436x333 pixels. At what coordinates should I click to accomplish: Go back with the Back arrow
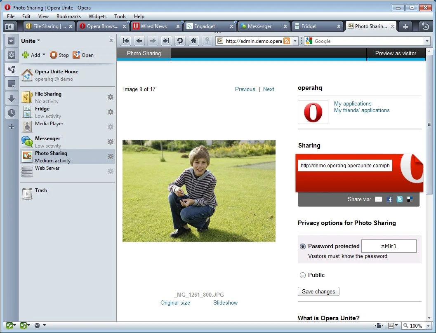point(139,41)
